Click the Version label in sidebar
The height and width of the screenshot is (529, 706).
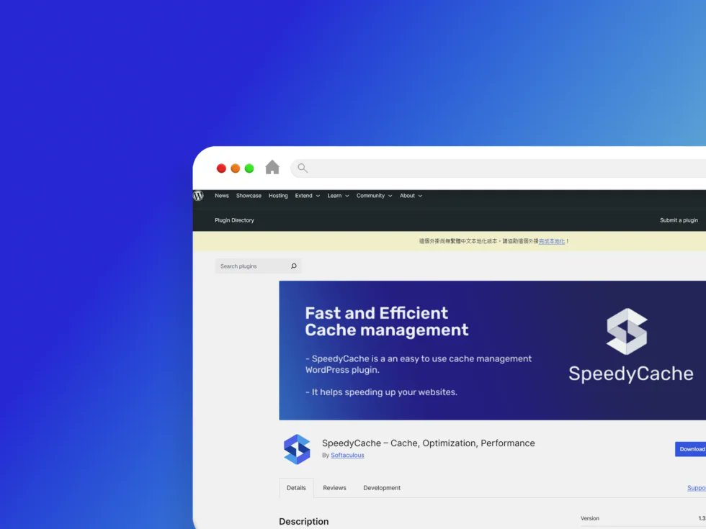click(590, 518)
